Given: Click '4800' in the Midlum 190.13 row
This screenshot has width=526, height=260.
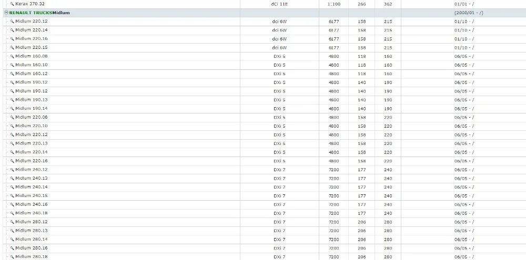Looking at the screenshot, I should (334, 100).
